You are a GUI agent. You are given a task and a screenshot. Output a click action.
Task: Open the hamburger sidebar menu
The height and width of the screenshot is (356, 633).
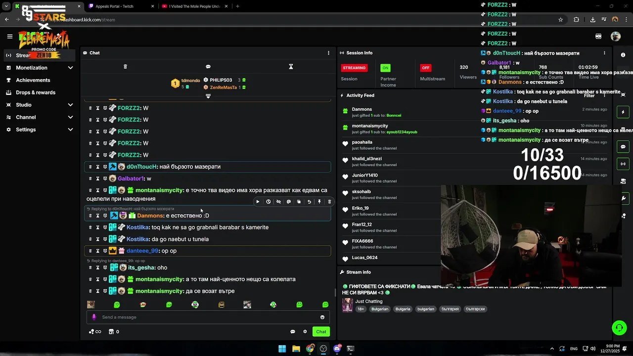pos(9,36)
